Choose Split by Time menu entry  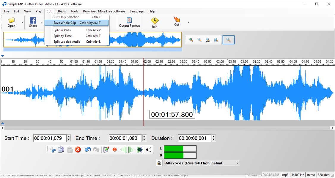pos(63,36)
